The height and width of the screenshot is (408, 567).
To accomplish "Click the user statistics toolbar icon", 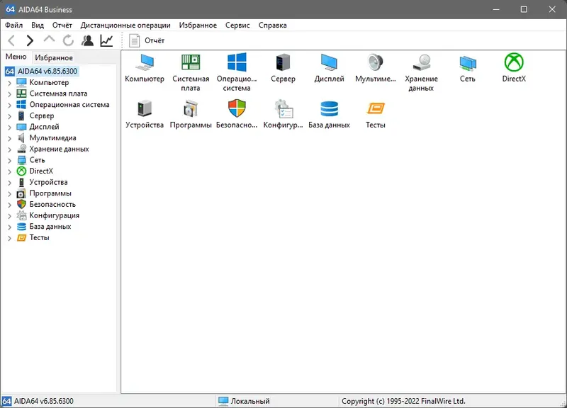I will [86, 40].
